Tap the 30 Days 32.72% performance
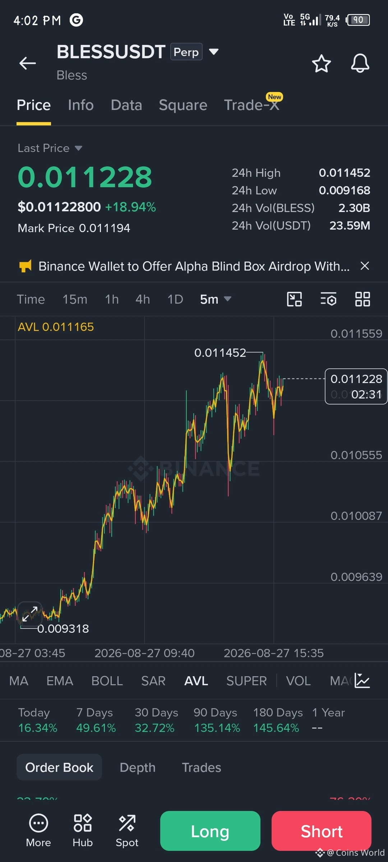The height and width of the screenshot is (862, 388). point(156,720)
